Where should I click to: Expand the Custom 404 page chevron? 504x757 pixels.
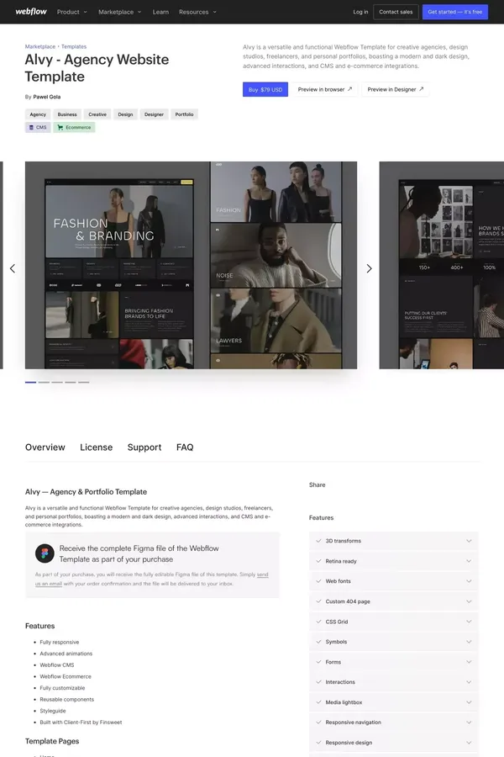pos(469,601)
